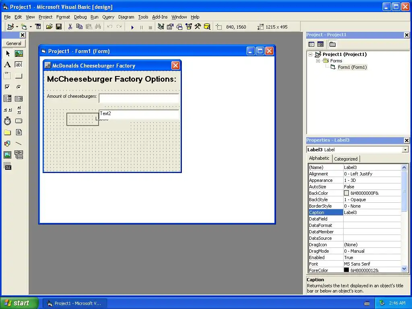The image size is (412, 309).
Task: Open the Project menu
Action: coord(45,17)
